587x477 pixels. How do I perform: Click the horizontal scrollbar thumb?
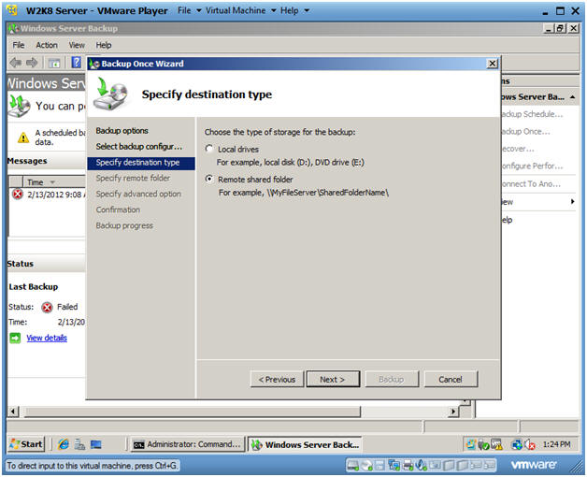coord(192,412)
